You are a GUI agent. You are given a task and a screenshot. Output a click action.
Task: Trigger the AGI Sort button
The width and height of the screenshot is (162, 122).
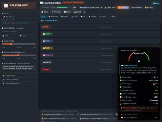(x=149, y=8)
